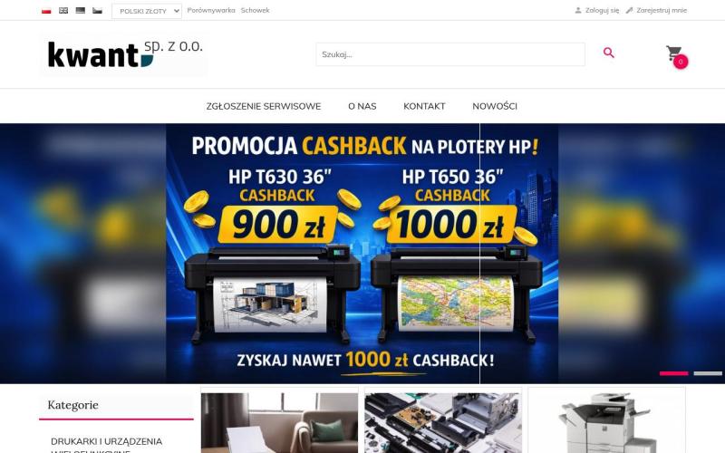Open the shopping cart icon
725x453 pixels.
pos(675,55)
